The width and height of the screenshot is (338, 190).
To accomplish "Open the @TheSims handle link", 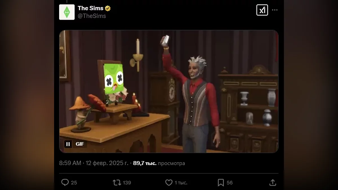I will (92, 16).
